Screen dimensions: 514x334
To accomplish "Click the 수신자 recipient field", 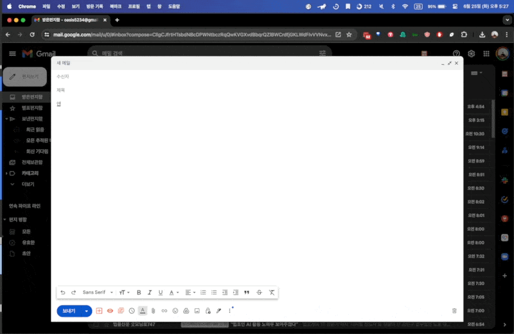I will click(x=257, y=76).
